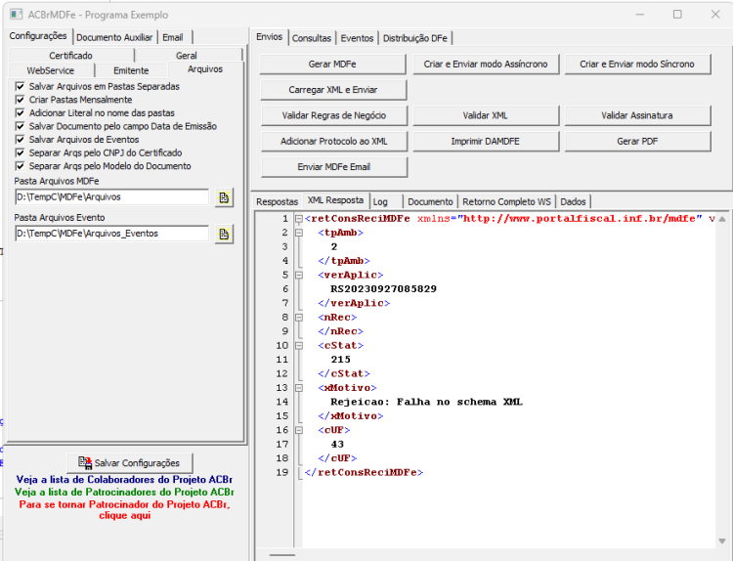Toggle Salvar Arquivos em Pastas Separadas checkbox

(21, 86)
